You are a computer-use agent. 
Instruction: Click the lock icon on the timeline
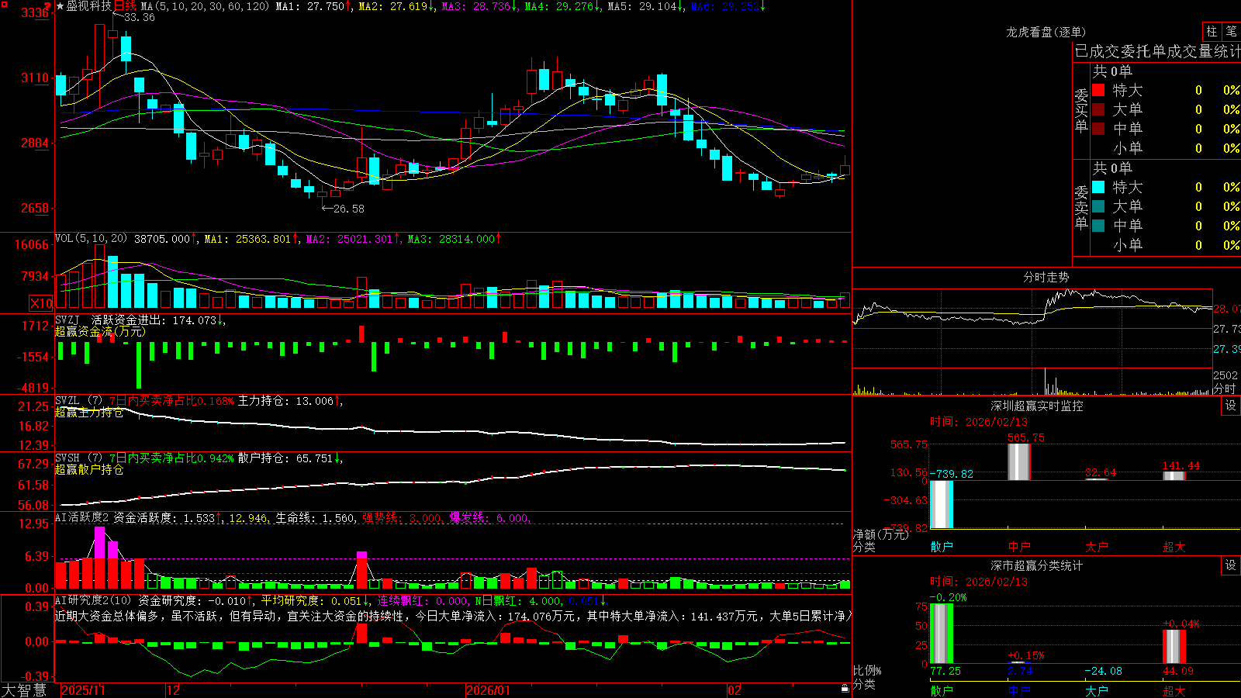click(845, 689)
